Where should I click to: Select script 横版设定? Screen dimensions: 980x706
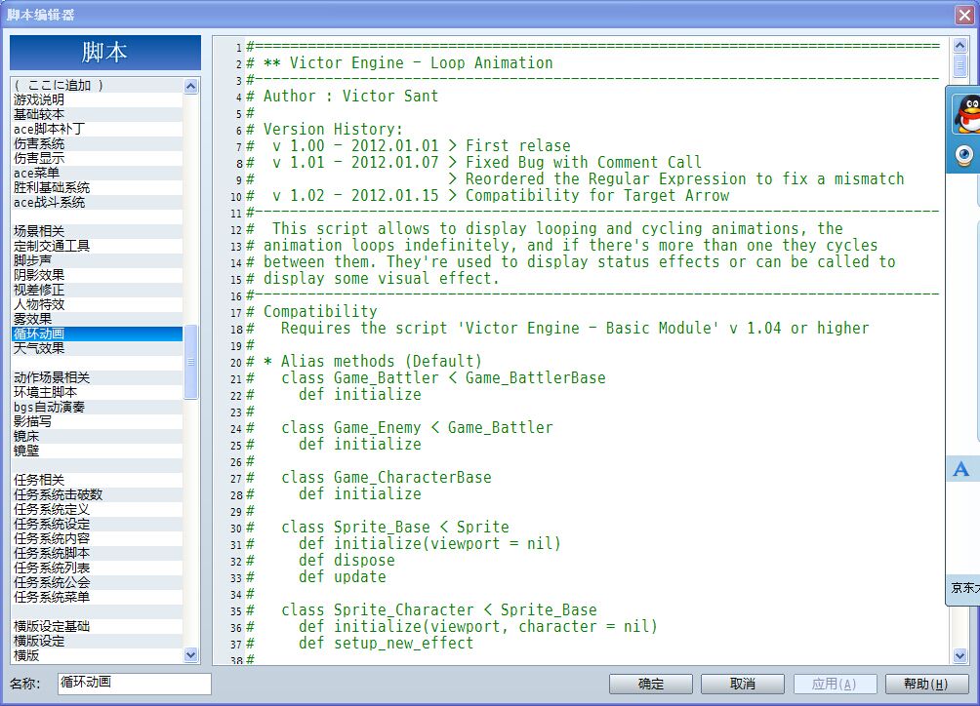pos(98,641)
